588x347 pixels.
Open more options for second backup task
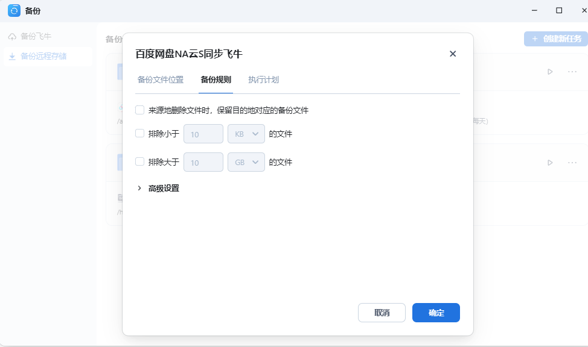click(572, 163)
